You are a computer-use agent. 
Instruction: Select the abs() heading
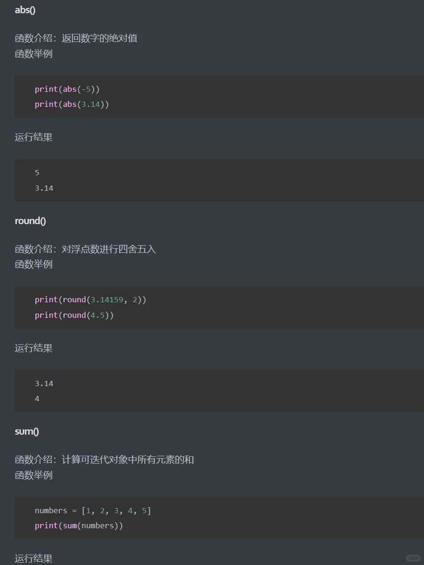(x=24, y=9)
